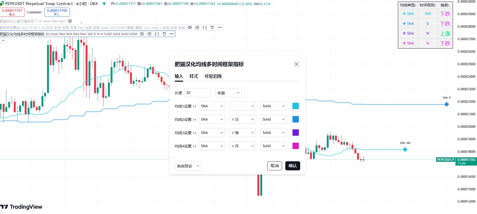Close the indicator settings dialog
Screen dimensions: 477x214
296,64
